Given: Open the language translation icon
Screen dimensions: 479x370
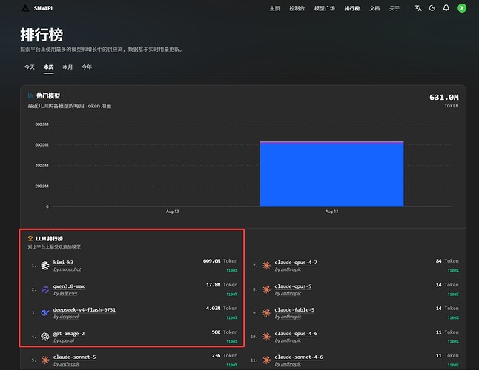Looking at the screenshot, I should click(418, 8).
